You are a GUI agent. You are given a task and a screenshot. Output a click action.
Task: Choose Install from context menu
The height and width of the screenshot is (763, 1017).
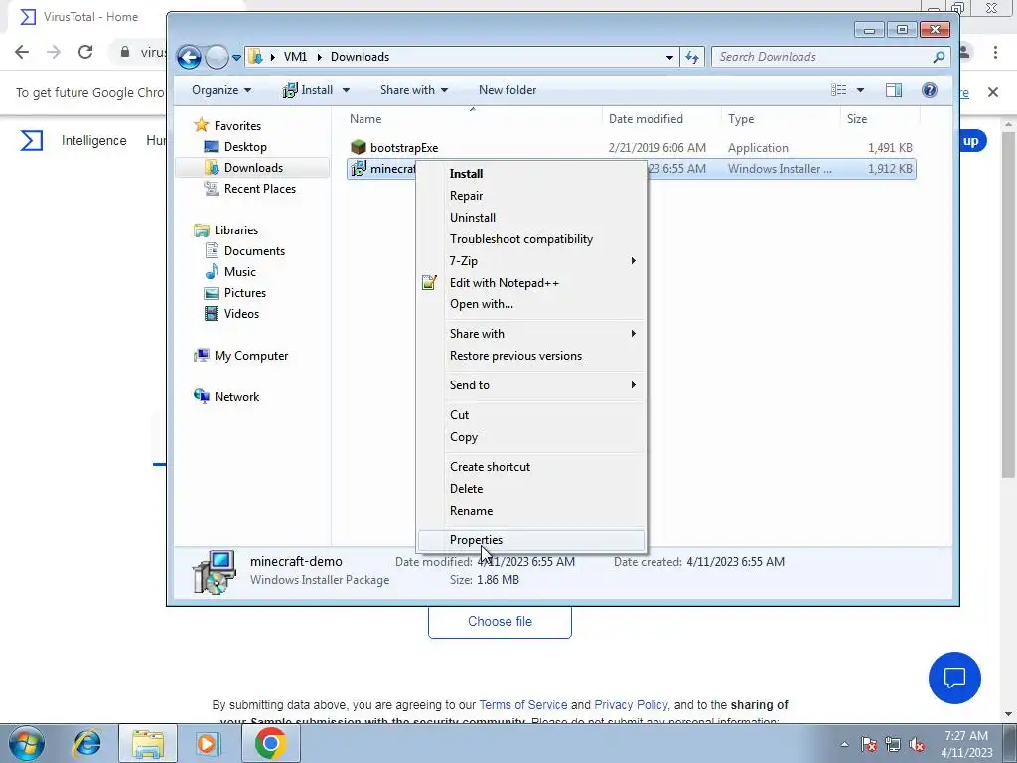(x=467, y=173)
